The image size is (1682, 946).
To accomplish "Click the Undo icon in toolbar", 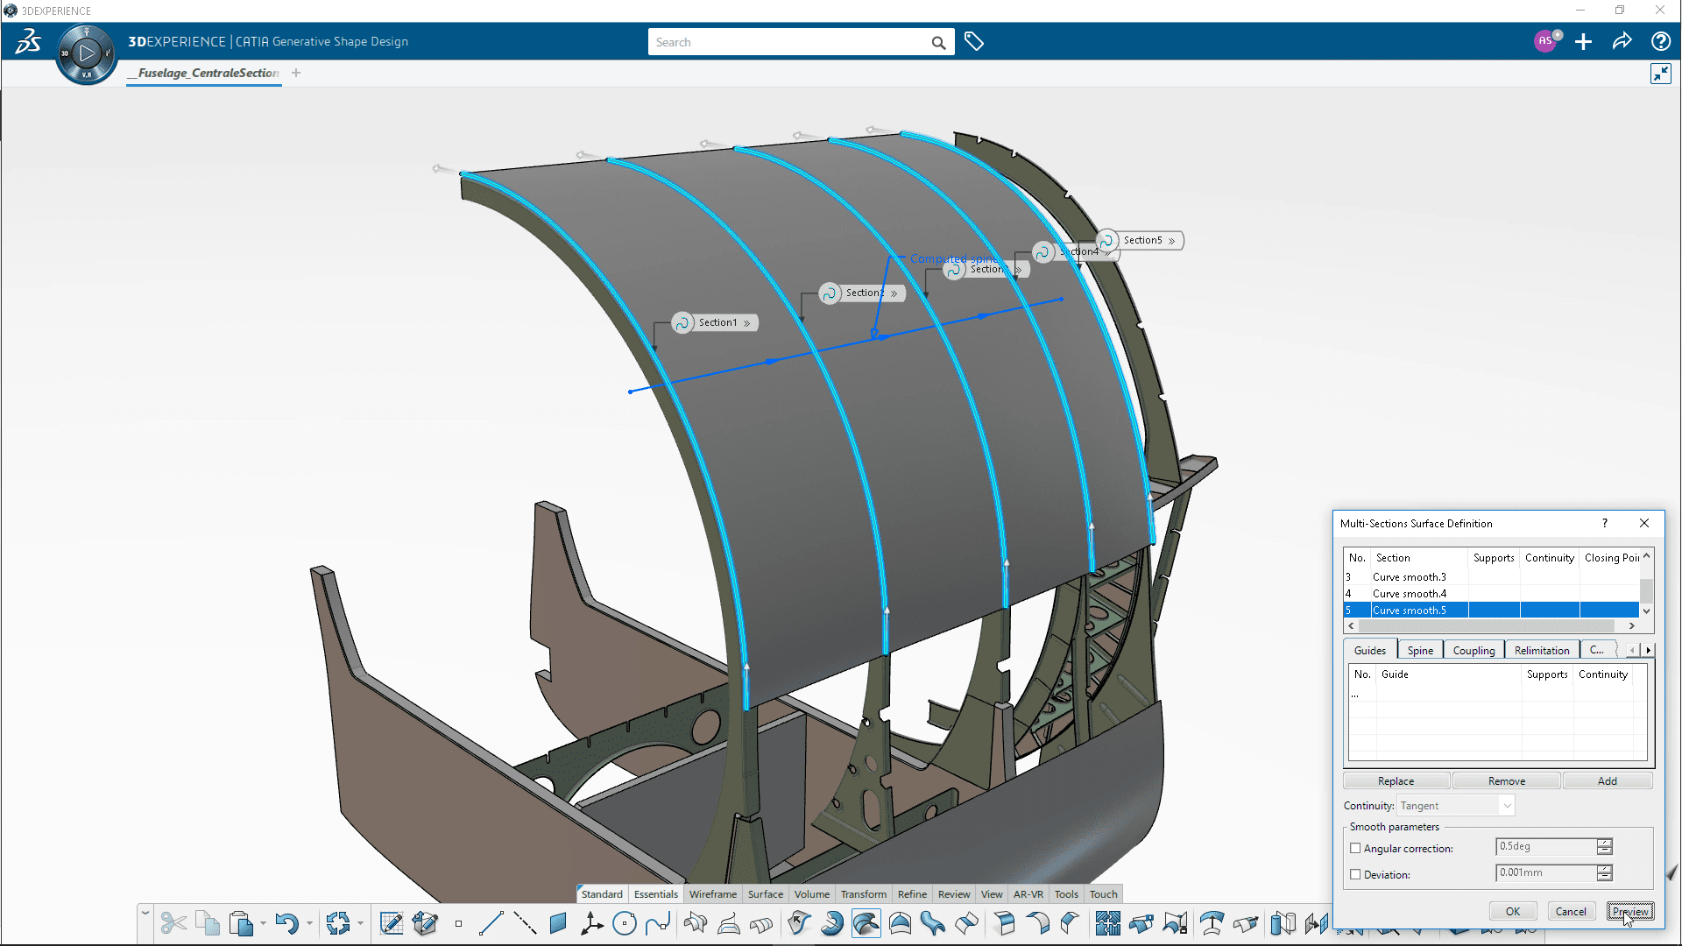I will [x=286, y=923].
